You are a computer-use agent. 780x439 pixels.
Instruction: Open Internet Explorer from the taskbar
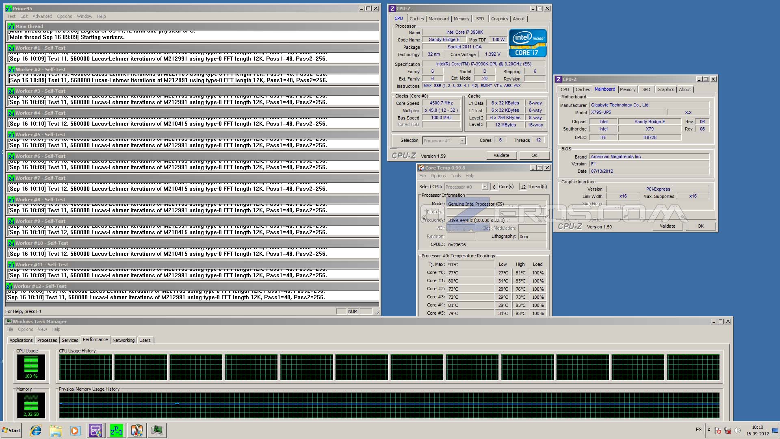tap(36, 430)
